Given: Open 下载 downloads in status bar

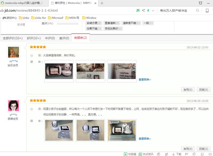Looking at the screenshot, I should (x=177, y=154).
